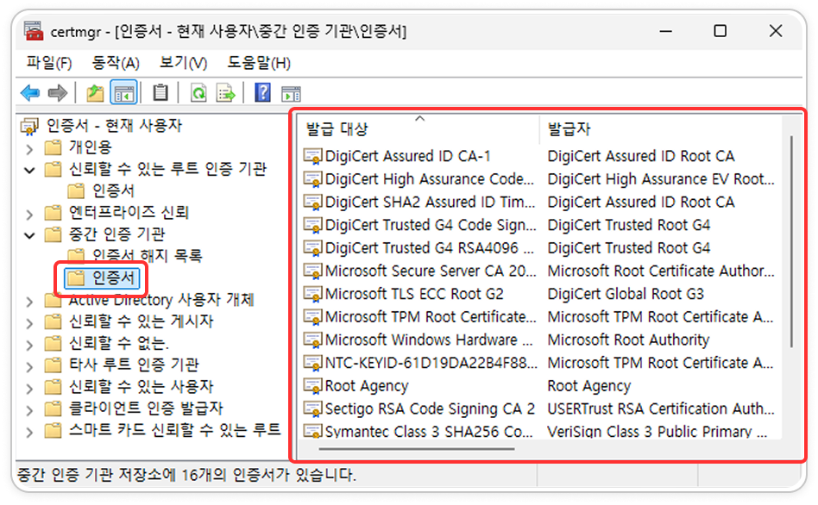Refresh the certificate list
818x505 pixels.
point(198,93)
